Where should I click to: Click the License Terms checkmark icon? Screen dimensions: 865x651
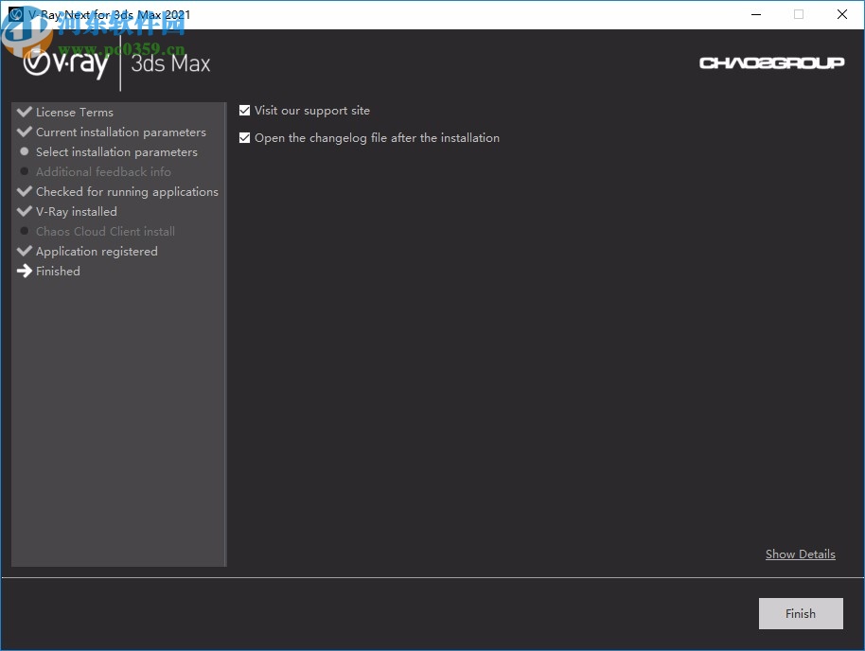pyautogui.click(x=25, y=112)
